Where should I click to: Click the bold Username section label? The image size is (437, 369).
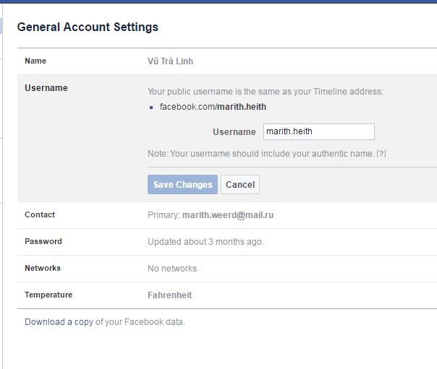46,88
